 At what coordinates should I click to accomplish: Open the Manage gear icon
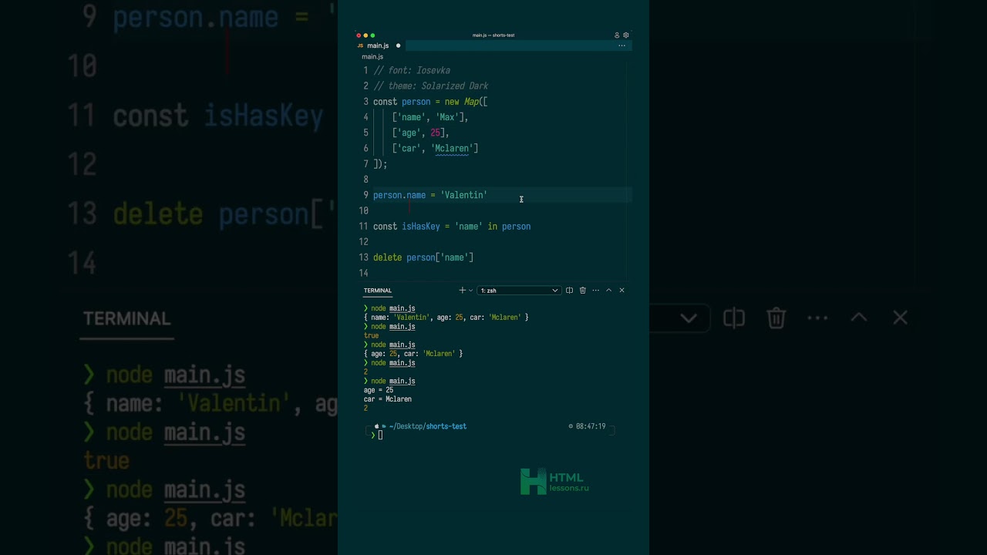[x=626, y=35]
